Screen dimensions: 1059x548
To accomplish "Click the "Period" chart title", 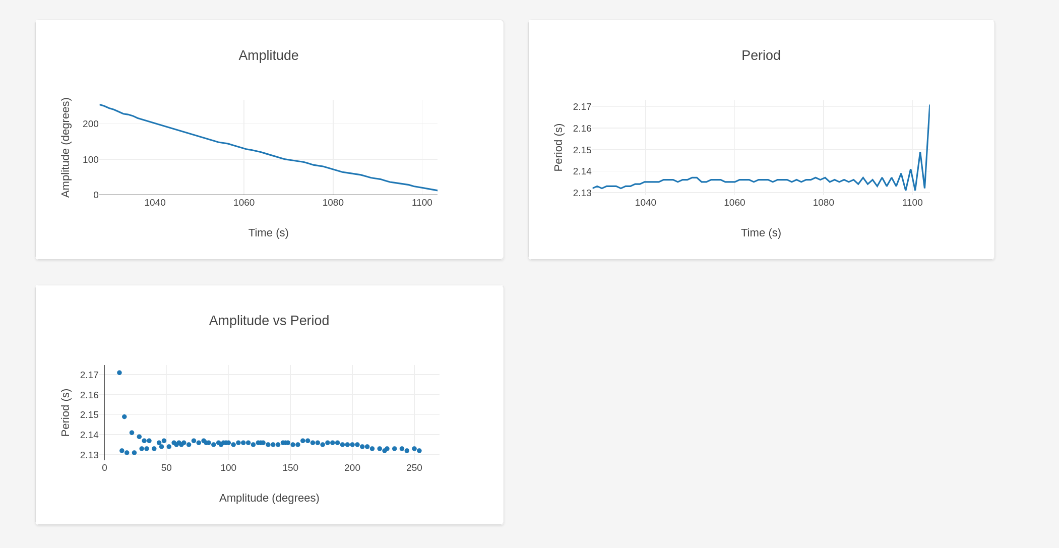I will (x=761, y=55).
